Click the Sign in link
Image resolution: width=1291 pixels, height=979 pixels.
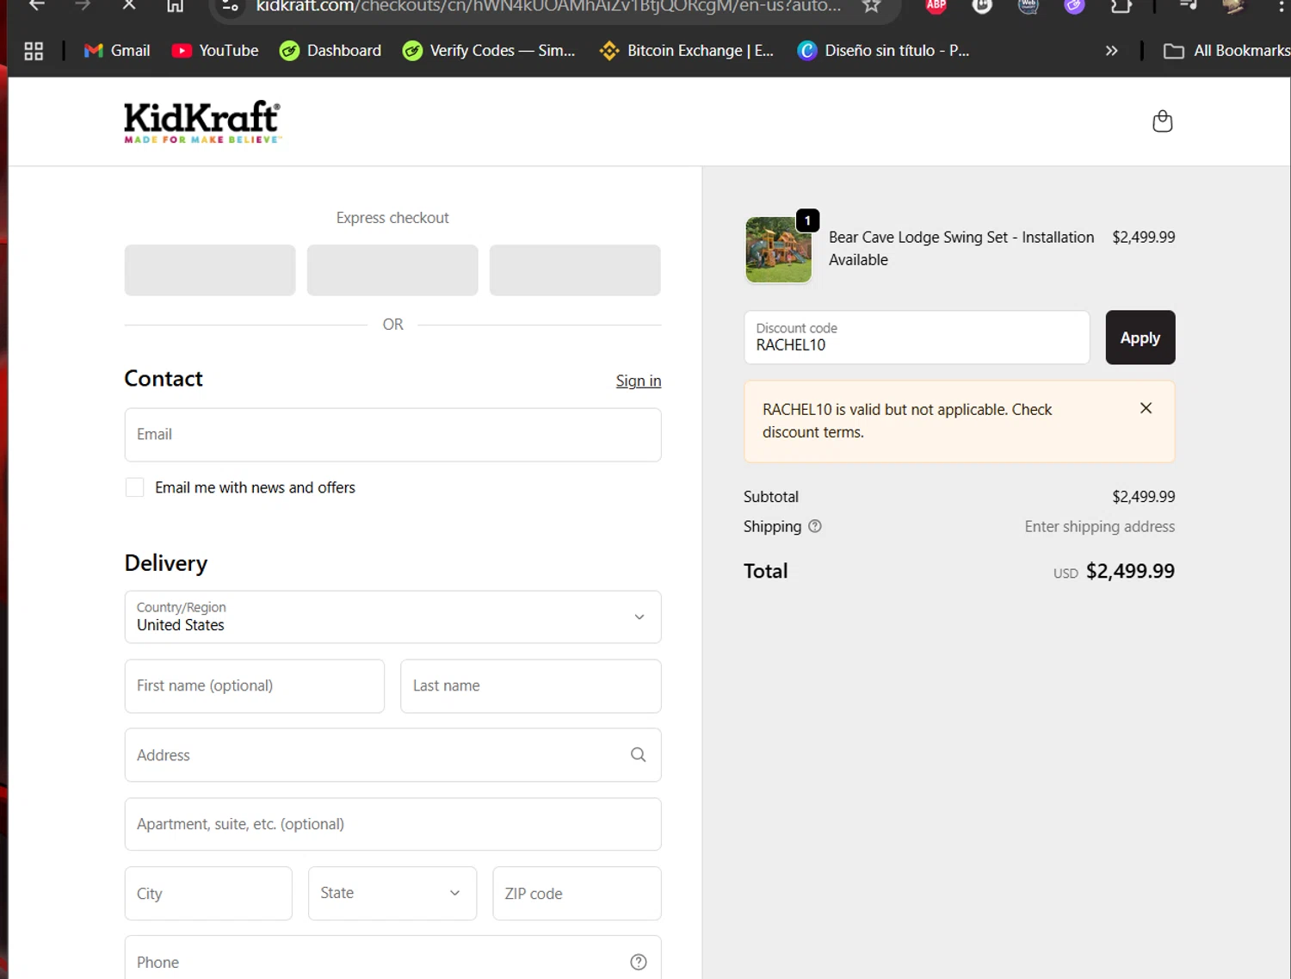click(638, 381)
